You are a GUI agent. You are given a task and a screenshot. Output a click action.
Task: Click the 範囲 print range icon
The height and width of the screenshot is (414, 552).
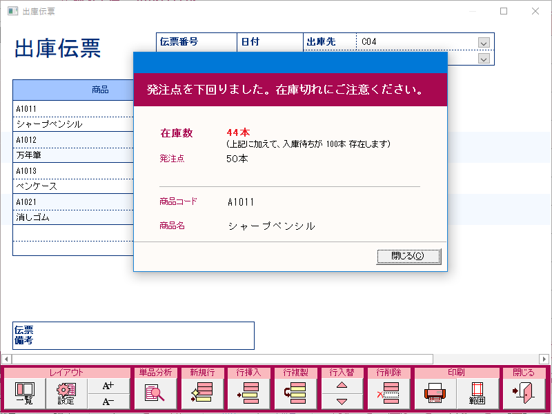pos(476,392)
